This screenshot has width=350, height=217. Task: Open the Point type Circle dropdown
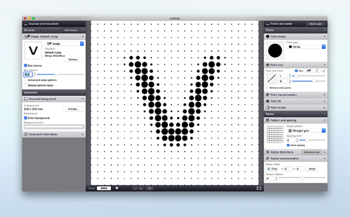pos(306,47)
